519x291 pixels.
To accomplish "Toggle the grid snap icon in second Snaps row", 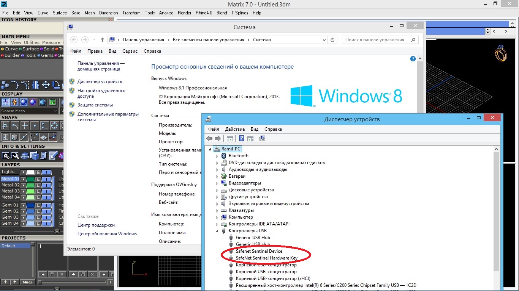I will click(x=5, y=137).
